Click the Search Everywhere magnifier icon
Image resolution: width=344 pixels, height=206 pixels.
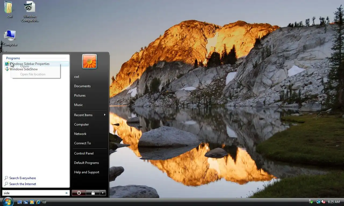click(6, 178)
